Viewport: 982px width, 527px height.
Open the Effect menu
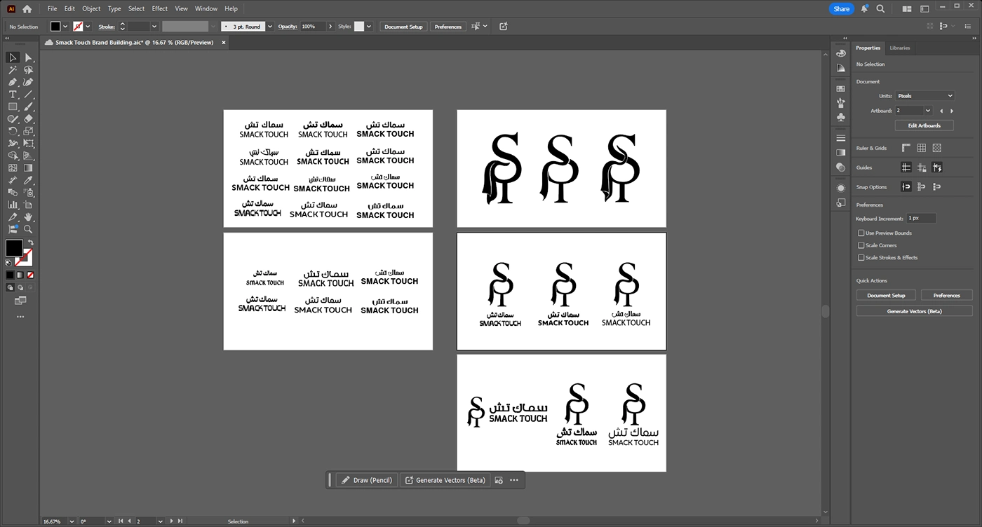pos(160,9)
